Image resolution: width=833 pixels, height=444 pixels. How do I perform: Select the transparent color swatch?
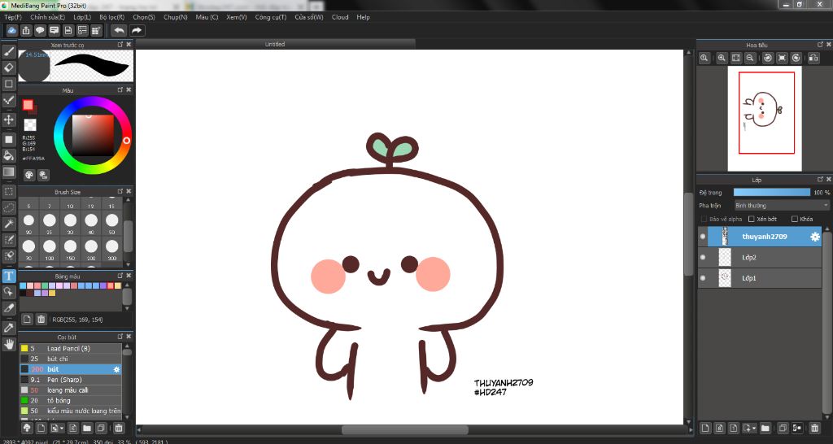click(x=30, y=124)
